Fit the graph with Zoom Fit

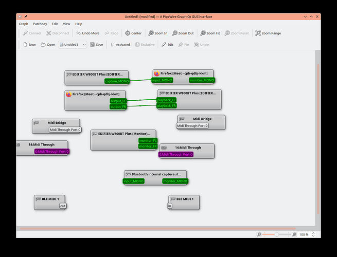[210, 33]
